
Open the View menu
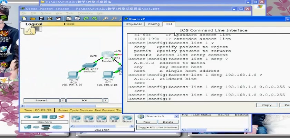pyautogui.click(x=59, y=13)
